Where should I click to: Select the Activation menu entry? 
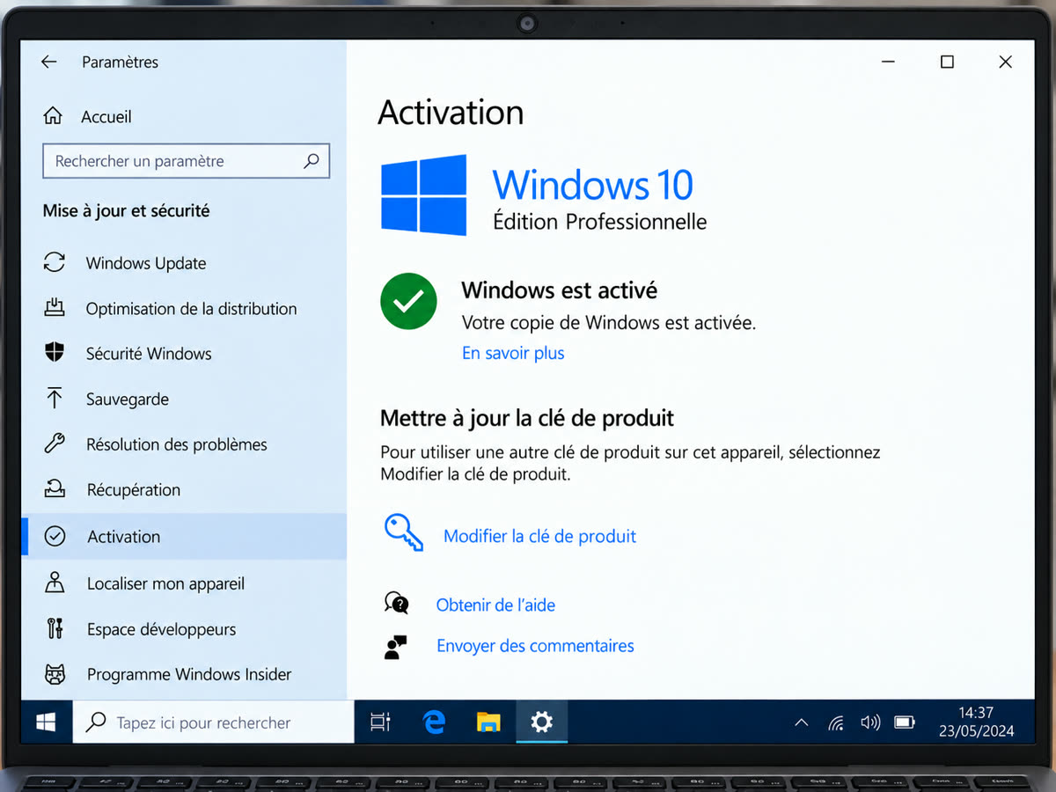184,536
